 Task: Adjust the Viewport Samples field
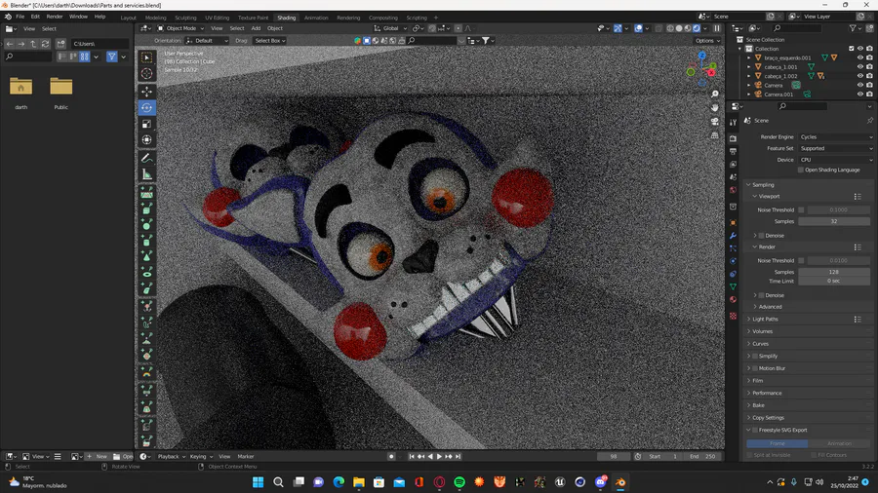[834, 221]
